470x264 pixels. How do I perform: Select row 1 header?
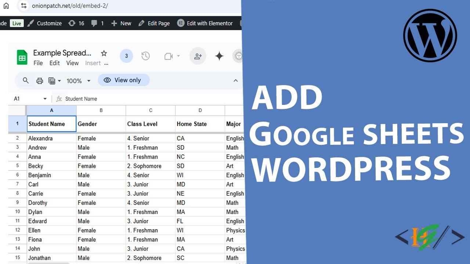point(17,124)
